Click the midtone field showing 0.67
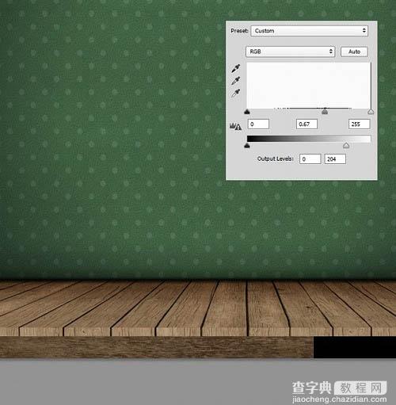 pyautogui.click(x=307, y=124)
